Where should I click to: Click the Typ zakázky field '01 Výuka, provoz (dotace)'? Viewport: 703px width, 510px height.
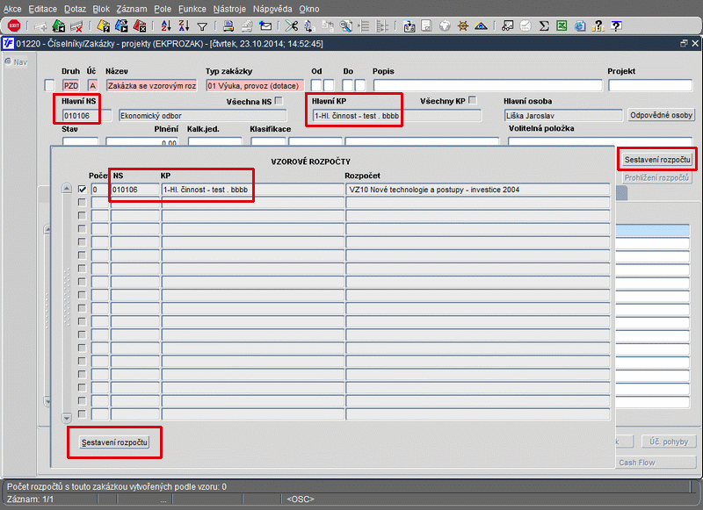pyautogui.click(x=255, y=85)
